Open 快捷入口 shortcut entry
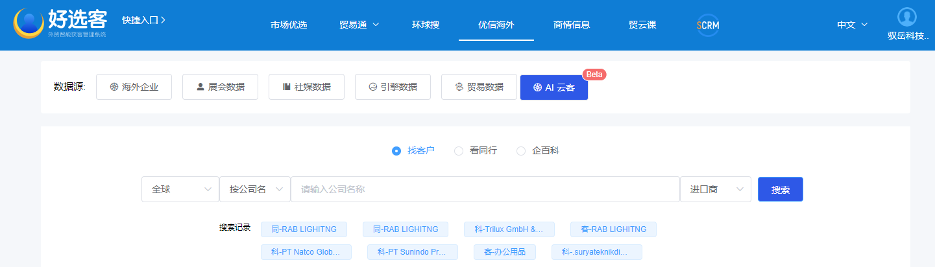The image size is (935, 267). 143,20
